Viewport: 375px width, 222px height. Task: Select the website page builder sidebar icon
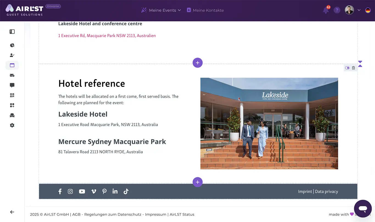(x=12, y=65)
